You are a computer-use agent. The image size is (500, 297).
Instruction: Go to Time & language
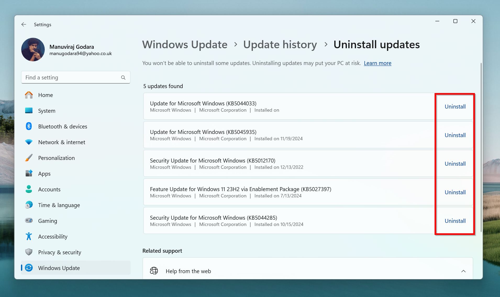76,205
